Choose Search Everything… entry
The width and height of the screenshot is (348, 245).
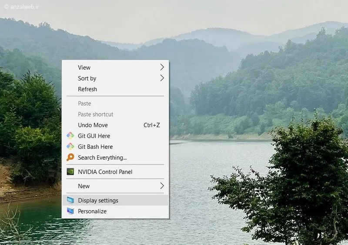tap(115, 158)
